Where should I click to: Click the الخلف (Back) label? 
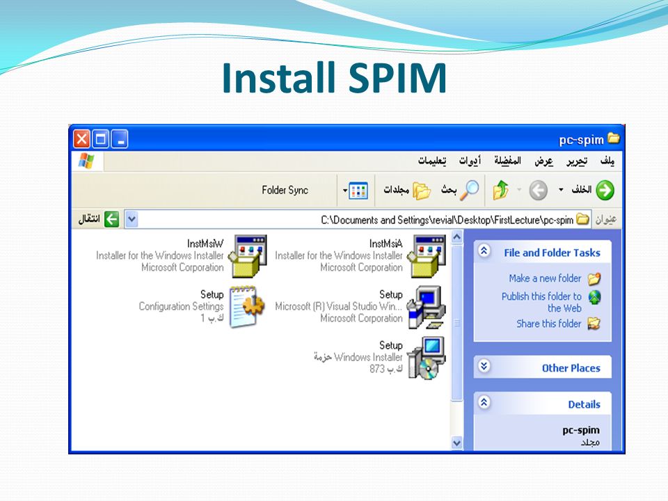[581, 189]
